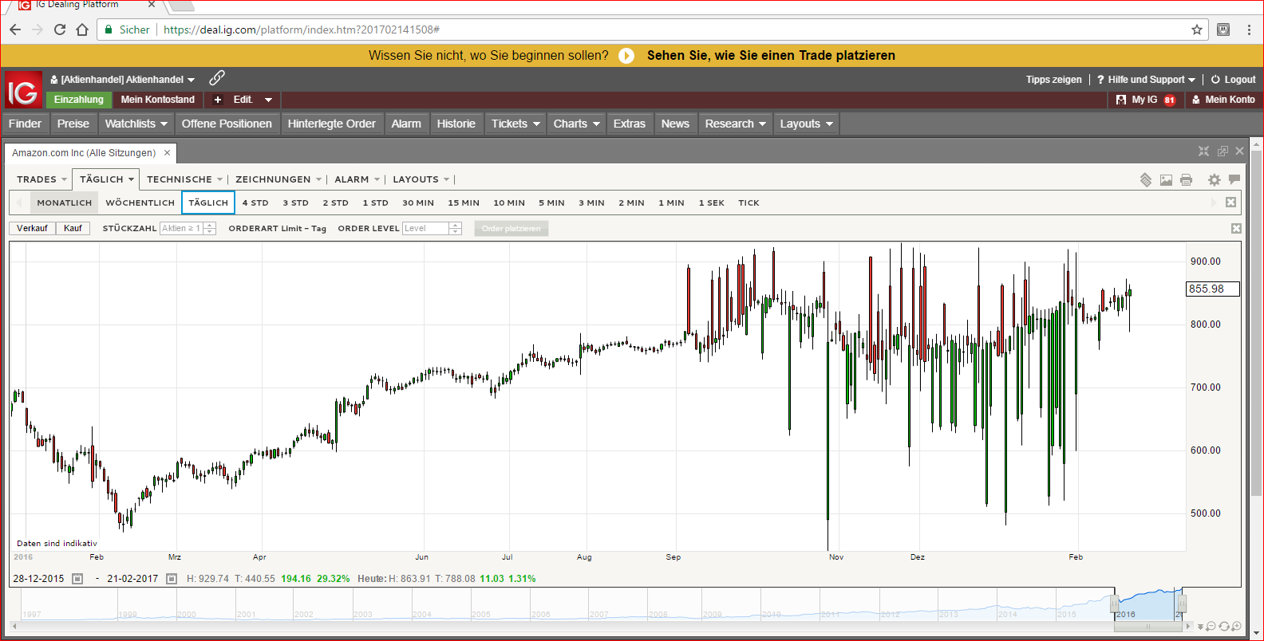Print the chart
1264x641 pixels.
(1187, 180)
